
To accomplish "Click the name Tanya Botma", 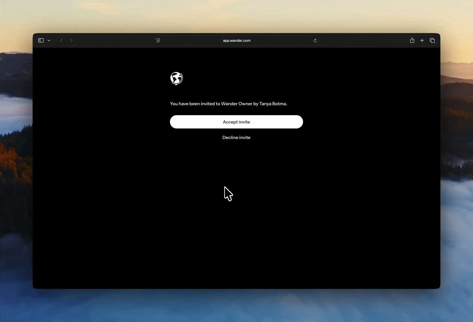I will [273, 104].
